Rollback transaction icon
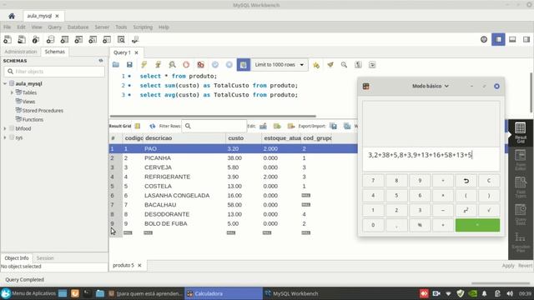534x300 pixels. [x=229, y=65]
